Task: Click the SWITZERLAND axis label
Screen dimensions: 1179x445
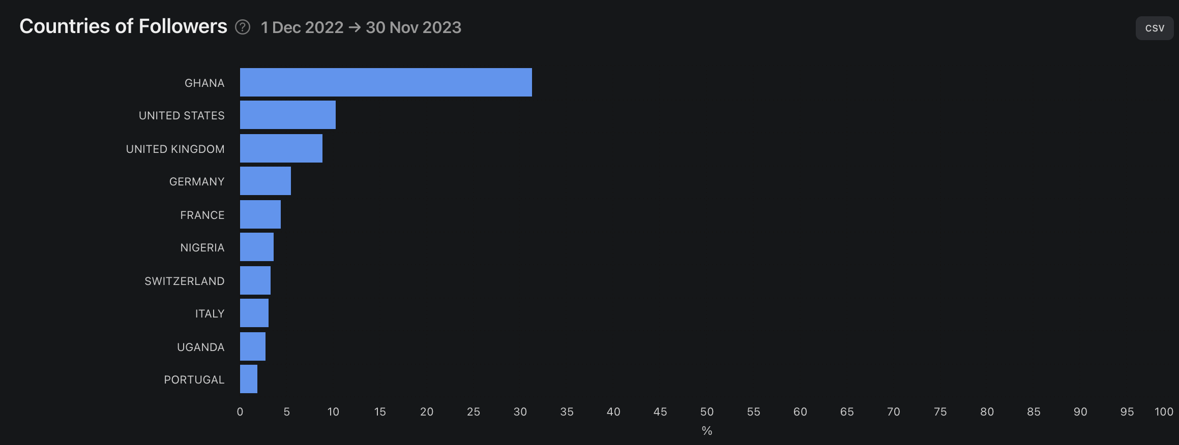Action: pyautogui.click(x=185, y=281)
